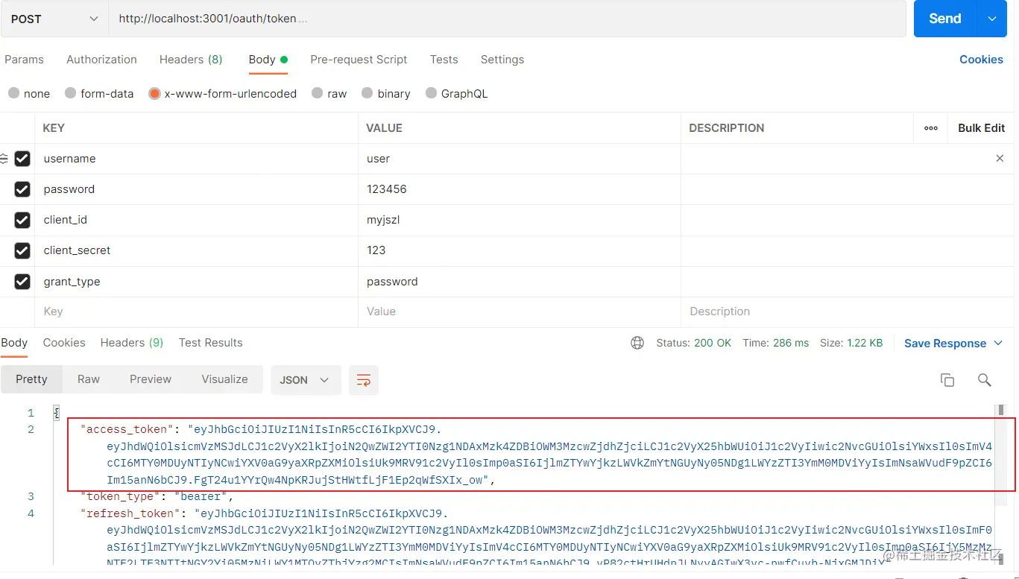This screenshot has width=1019, height=579.
Task: Open the Pre-request Script tab
Action: (x=359, y=60)
